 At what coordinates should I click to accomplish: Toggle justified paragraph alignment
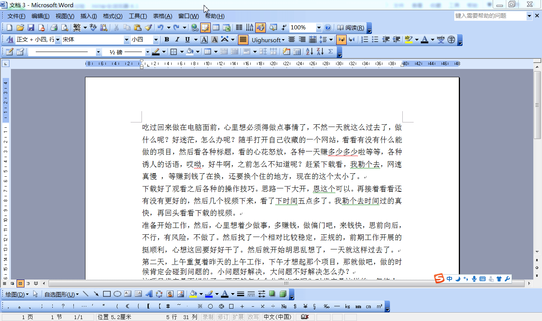point(243,40)
